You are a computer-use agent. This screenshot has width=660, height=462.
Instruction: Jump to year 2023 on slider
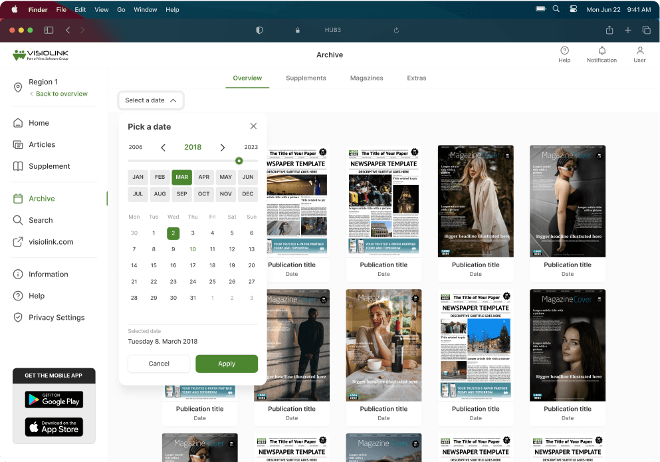(x=251, y=147)
